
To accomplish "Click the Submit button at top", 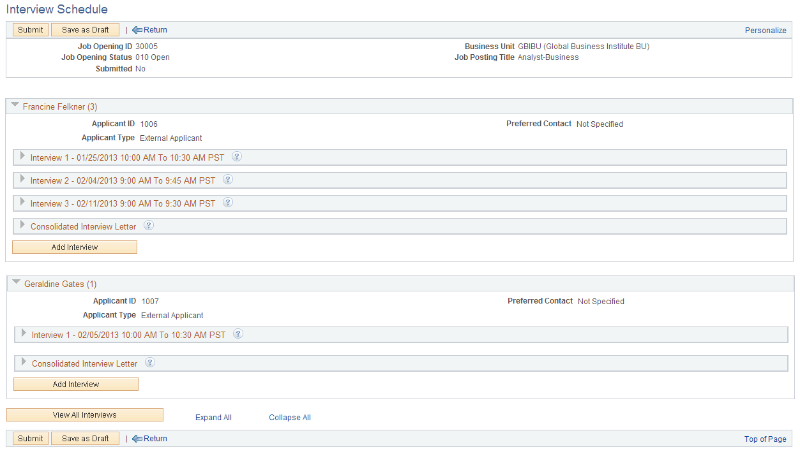I will (x=30, y=29).
